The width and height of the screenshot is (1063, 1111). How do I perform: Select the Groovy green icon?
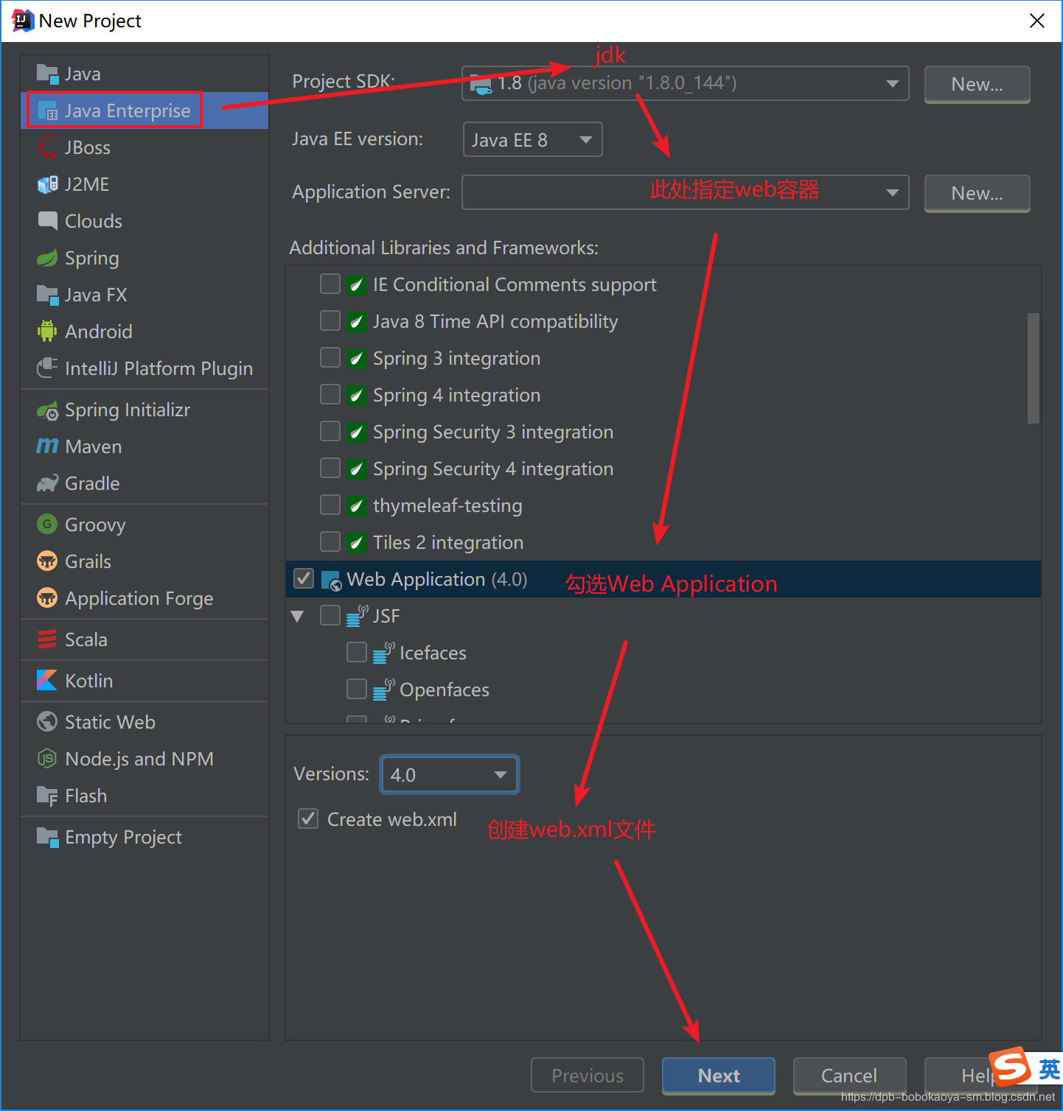pyautogui.click(x=47, y=525)
